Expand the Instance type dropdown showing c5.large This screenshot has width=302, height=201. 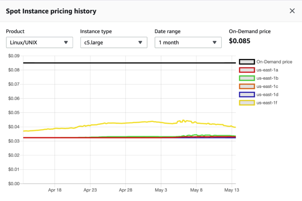click(x=114, y=43)
